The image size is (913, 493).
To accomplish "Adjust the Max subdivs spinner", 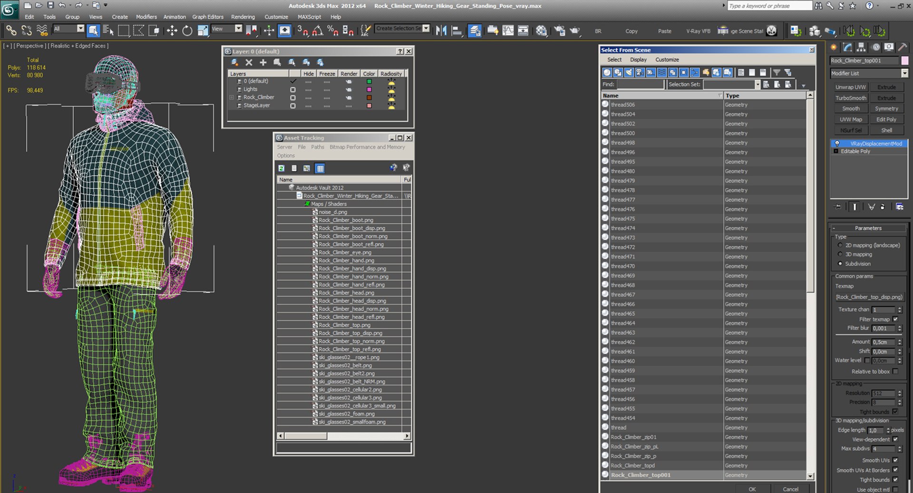I will click(900, 449).
